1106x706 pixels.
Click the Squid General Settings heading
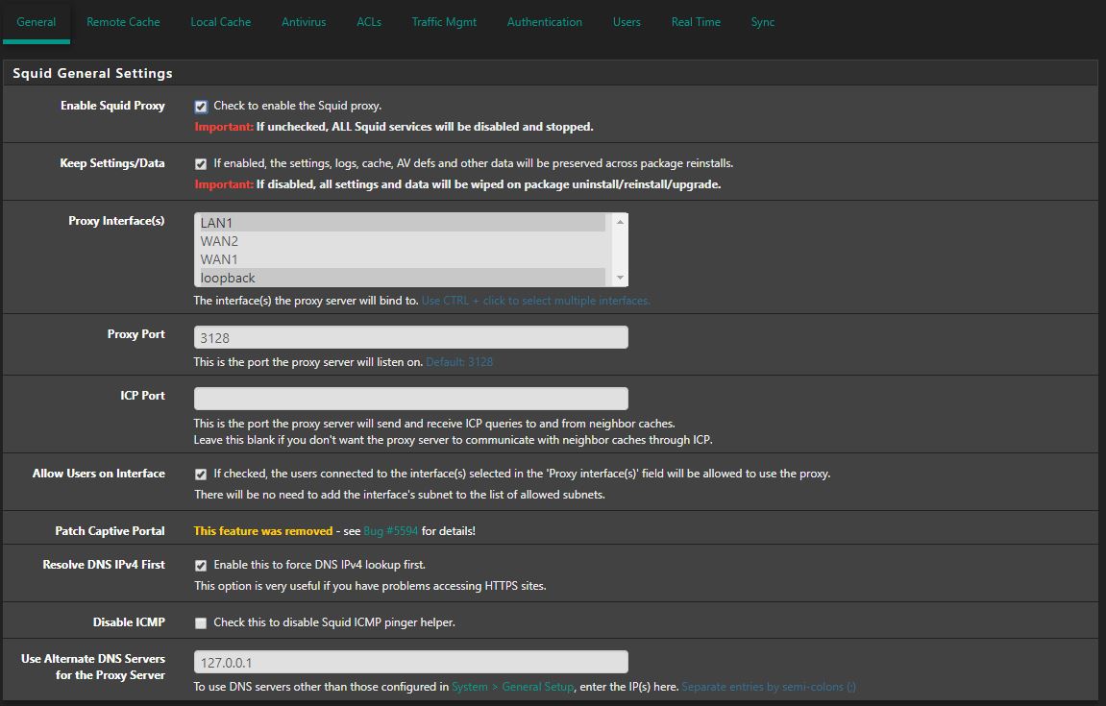coord(92,73)
